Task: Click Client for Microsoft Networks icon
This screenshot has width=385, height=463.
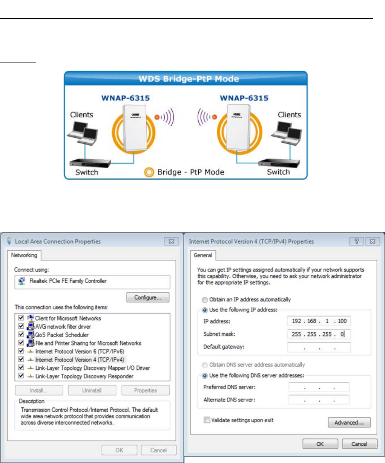Action: 31,318
